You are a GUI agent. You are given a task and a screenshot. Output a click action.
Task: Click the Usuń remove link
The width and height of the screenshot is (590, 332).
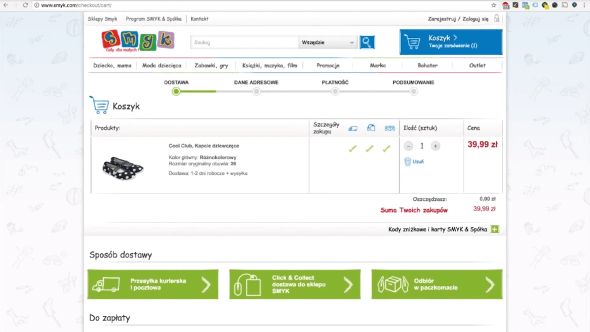(x=418, y=162)
